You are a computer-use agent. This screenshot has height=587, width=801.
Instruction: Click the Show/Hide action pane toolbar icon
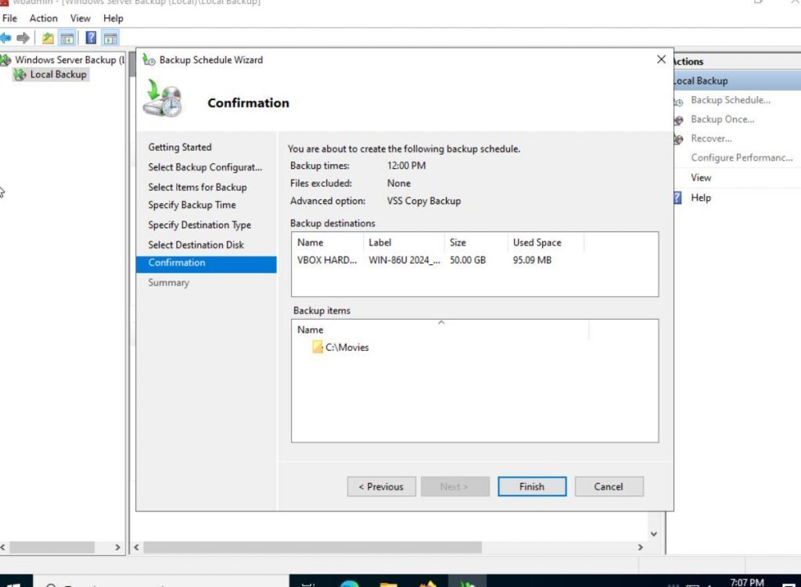110,37
